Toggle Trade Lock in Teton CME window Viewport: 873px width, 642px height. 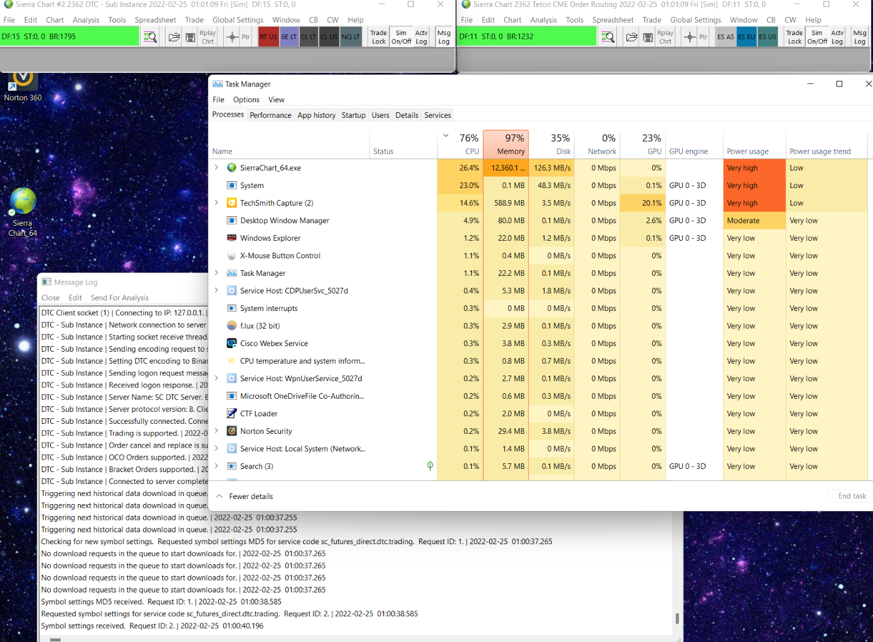point(795,37)
